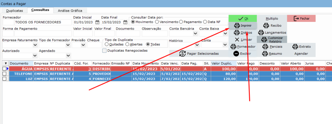Open the Conta dropdown

[x=225, y=45]
